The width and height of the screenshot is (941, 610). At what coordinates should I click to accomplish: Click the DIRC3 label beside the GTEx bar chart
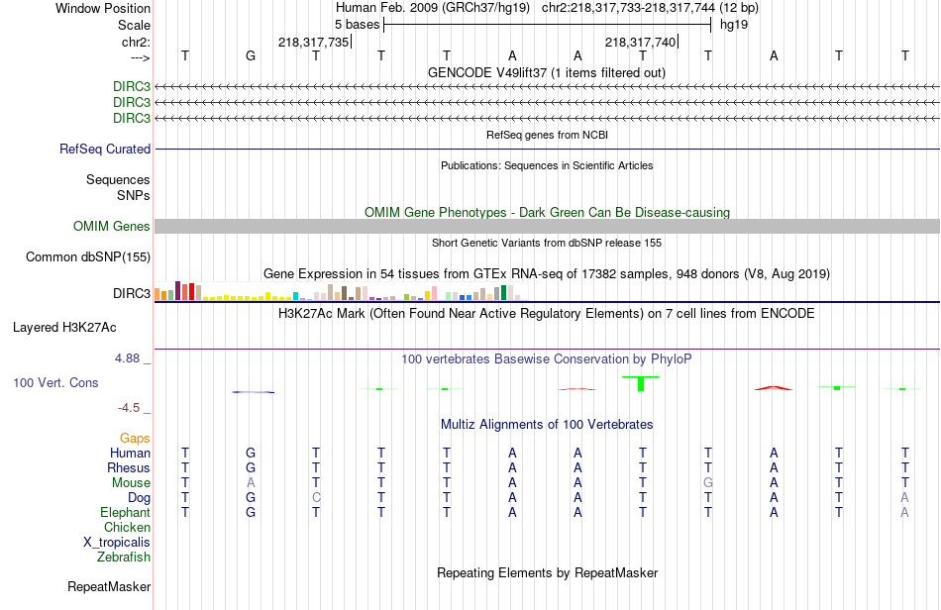coord(132,293)
